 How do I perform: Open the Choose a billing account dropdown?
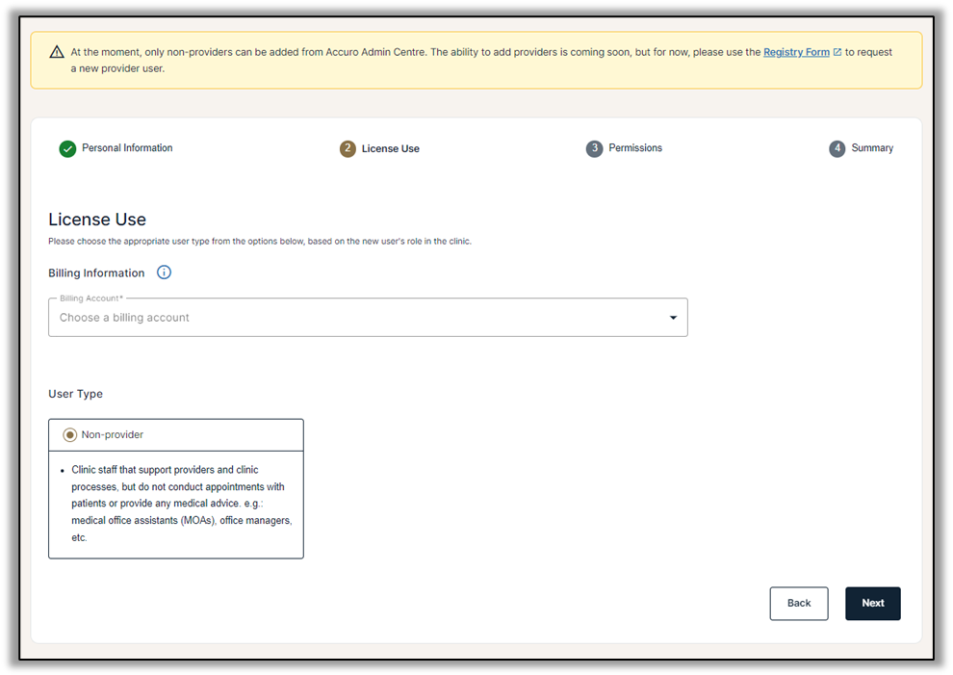click(x=368, y=317)
